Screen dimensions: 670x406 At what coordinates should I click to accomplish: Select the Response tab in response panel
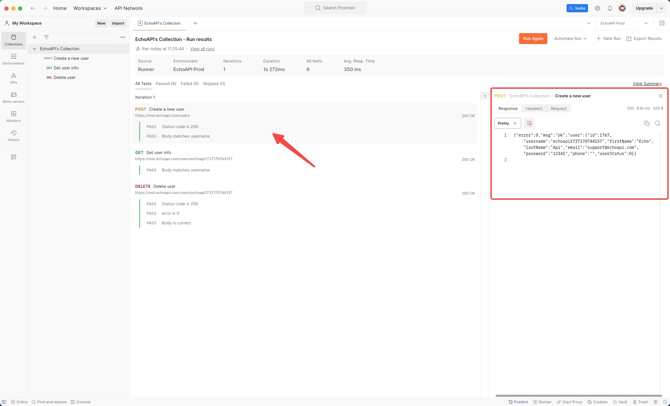[x=508, y=109]
